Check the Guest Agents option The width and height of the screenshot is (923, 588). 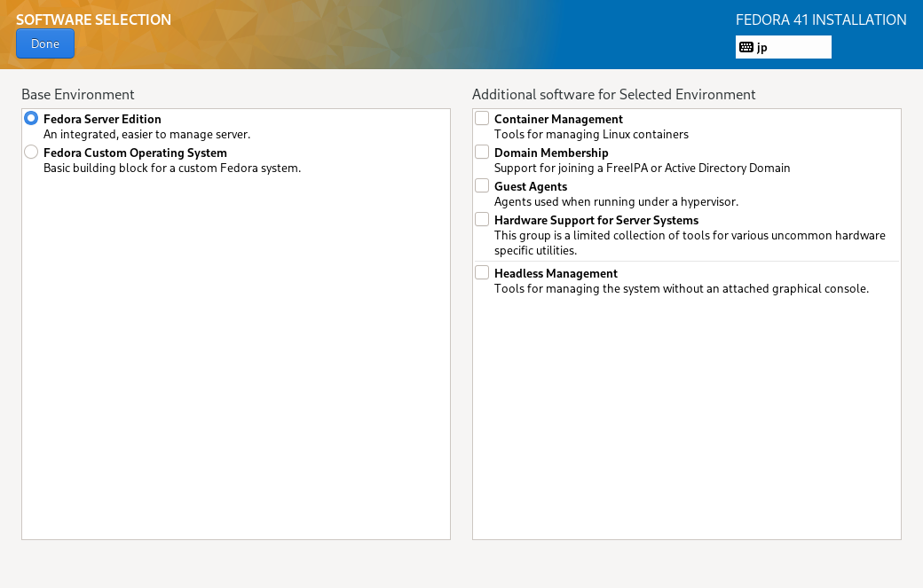(x=482, y=186)
